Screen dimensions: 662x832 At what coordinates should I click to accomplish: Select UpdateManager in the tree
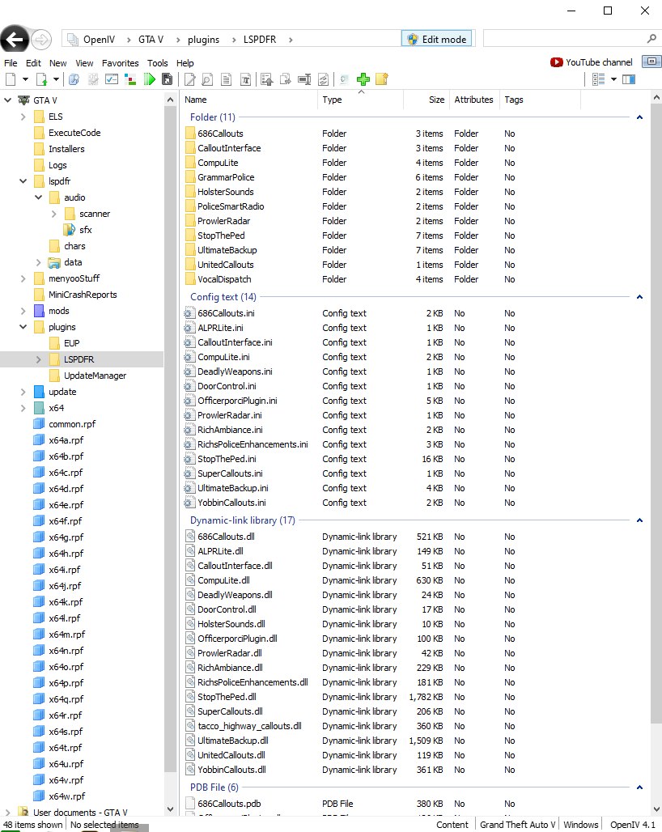[95, 376]
